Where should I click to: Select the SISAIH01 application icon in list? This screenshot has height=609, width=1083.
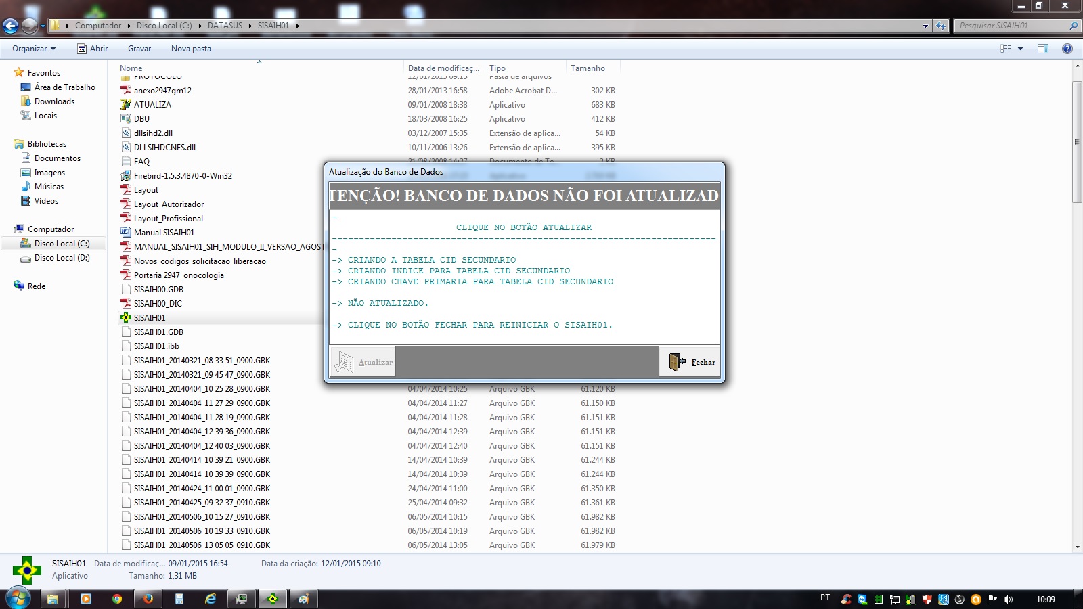point(126,317)
